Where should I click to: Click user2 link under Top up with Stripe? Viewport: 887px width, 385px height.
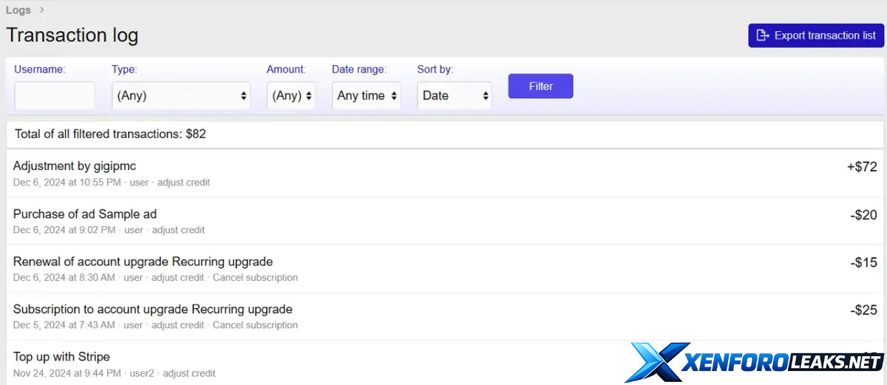pos(140,373)
